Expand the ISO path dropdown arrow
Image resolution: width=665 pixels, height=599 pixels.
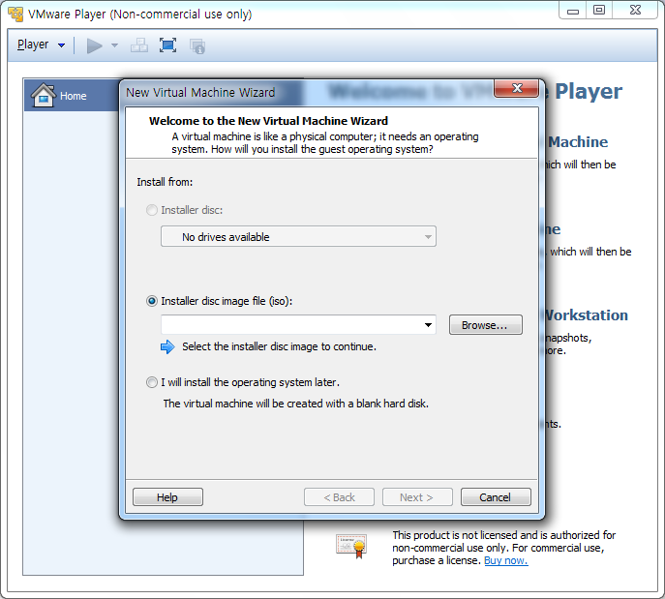(429, 325)
